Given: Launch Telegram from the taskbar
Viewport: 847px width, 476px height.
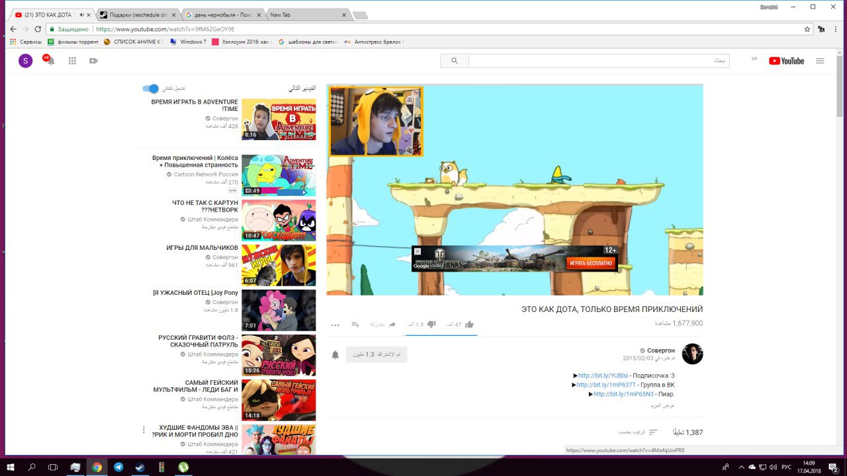Looking at the screenshot, I should [x=118, y=467].
